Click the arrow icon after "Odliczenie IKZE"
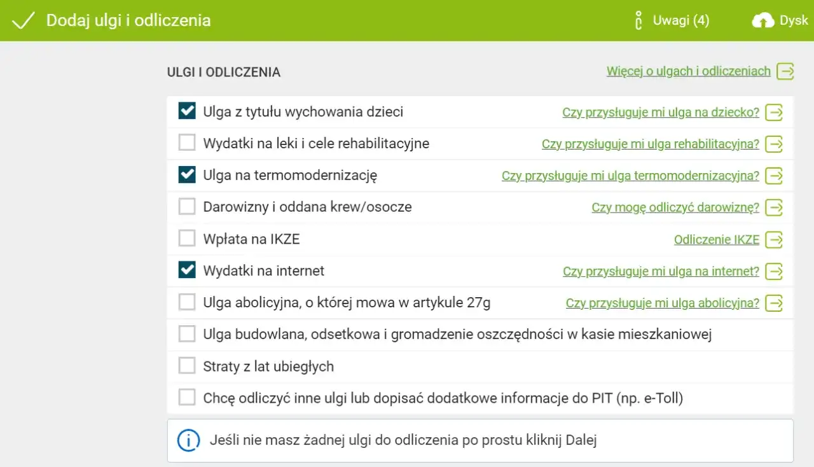The image size is (814, 467). (x=775, y=240)
